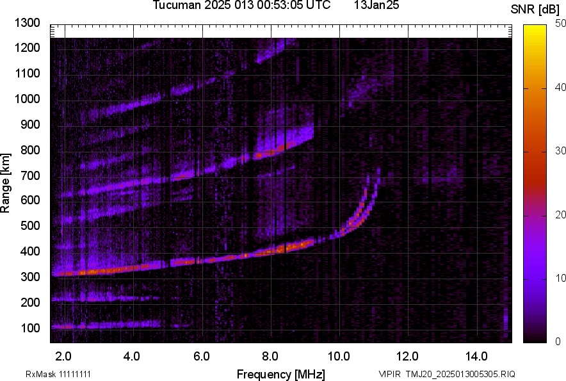566x381 pixels.
Task: Click the 700 range tick label
Action: (30, 175)
